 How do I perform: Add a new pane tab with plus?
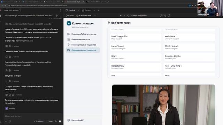(98, 10)
